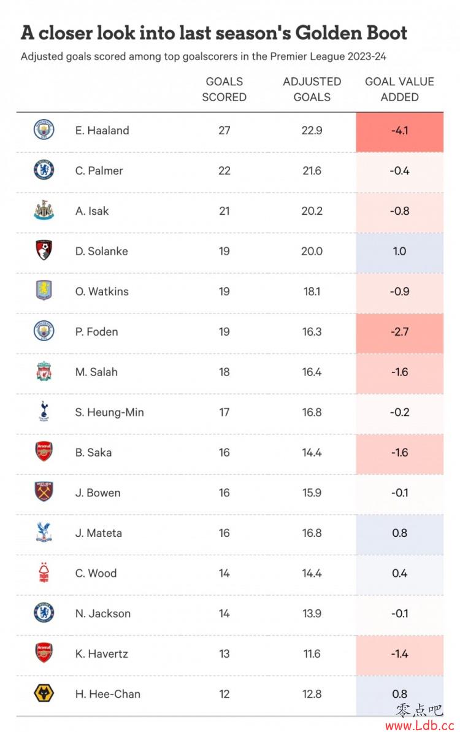Click the Manchester City crest beside E. Haaland
This screenshot has height=732, width=460.
tap(44, 130)
